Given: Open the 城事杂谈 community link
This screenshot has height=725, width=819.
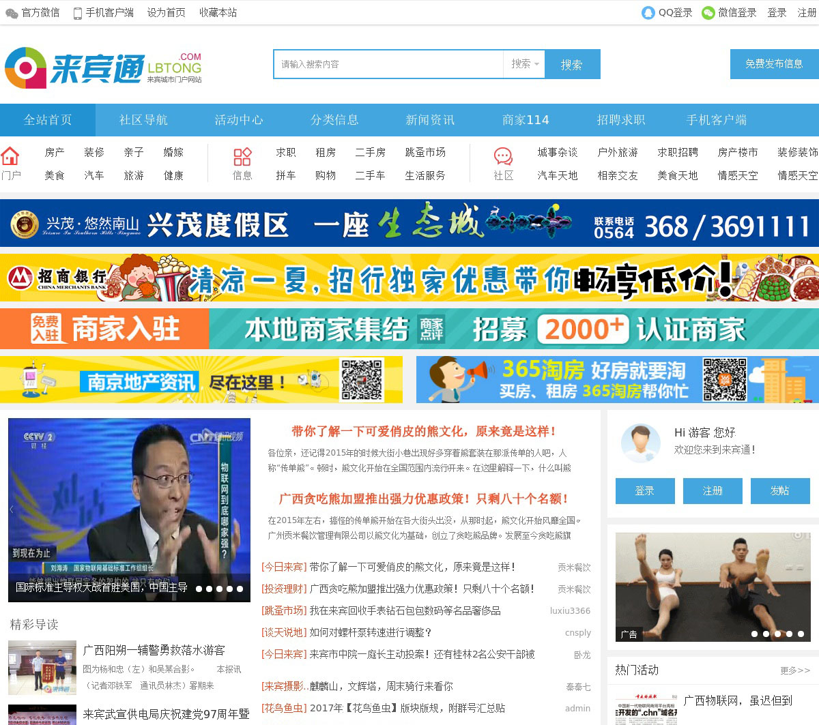Looking at the screenshot, I should 558,152.
